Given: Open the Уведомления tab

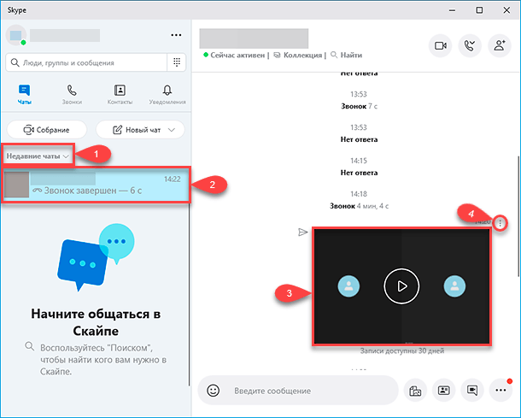Looking at the screenshot, I should (x=167, y=94).
